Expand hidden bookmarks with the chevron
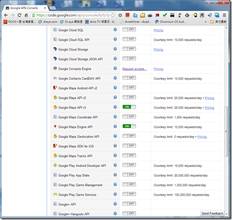 [x=206, y=22]
